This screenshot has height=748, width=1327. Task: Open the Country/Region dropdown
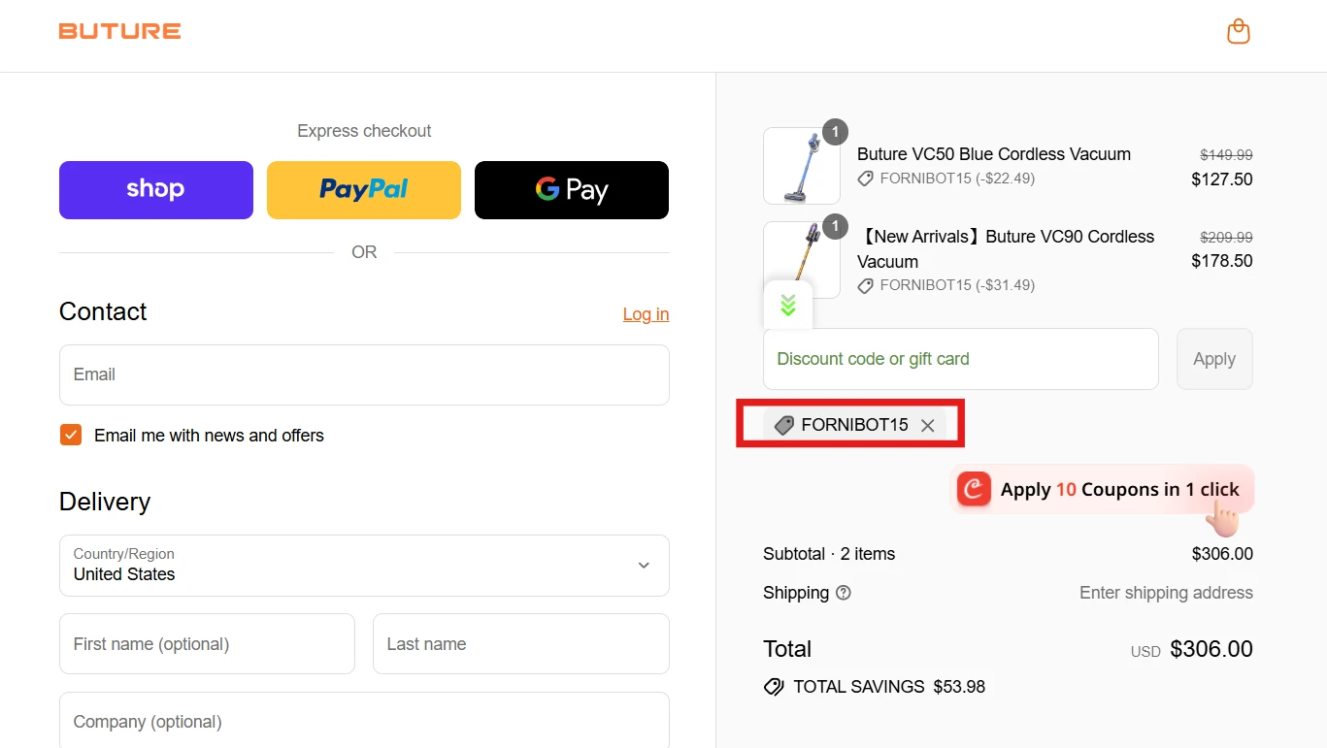364,566
